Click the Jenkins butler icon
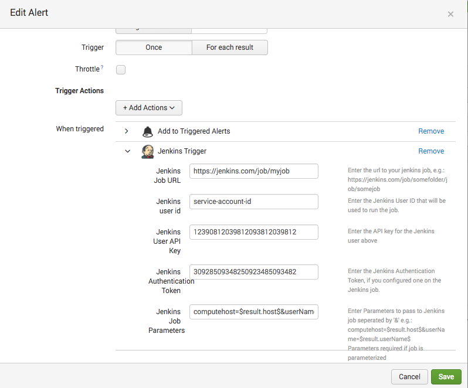The height and width of the screenshot is (388, 468). (147, 151)
